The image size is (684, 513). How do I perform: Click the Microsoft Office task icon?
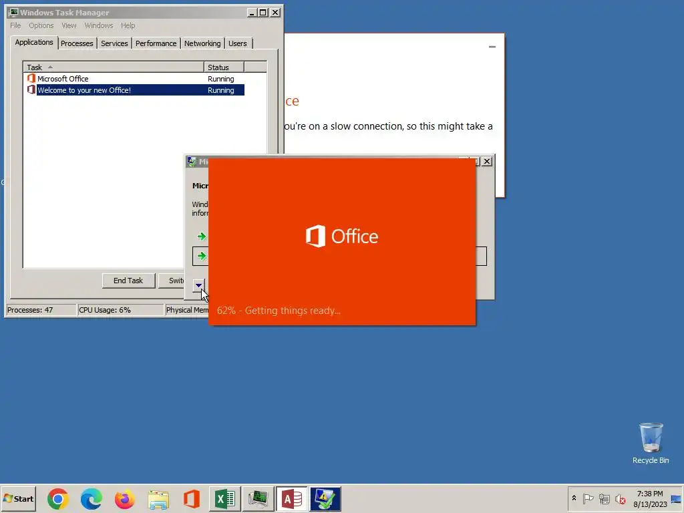(x=31, y=79)
